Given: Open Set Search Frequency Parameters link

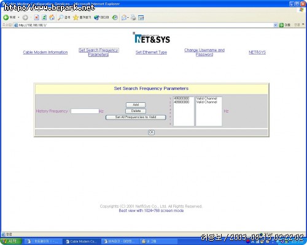Looking at the screenshot, I should pos(99,52).
